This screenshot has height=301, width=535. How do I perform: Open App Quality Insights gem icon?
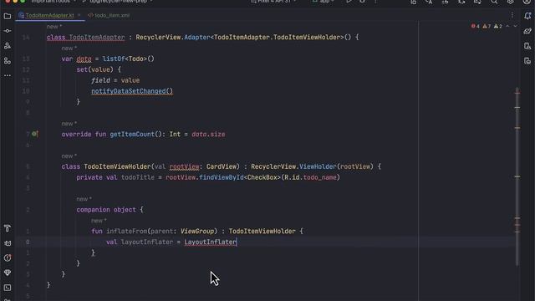tap(8, 273)
